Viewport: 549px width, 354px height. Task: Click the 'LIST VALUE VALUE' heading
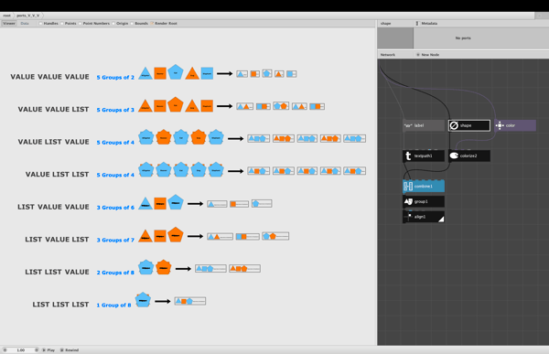point(54,207)
